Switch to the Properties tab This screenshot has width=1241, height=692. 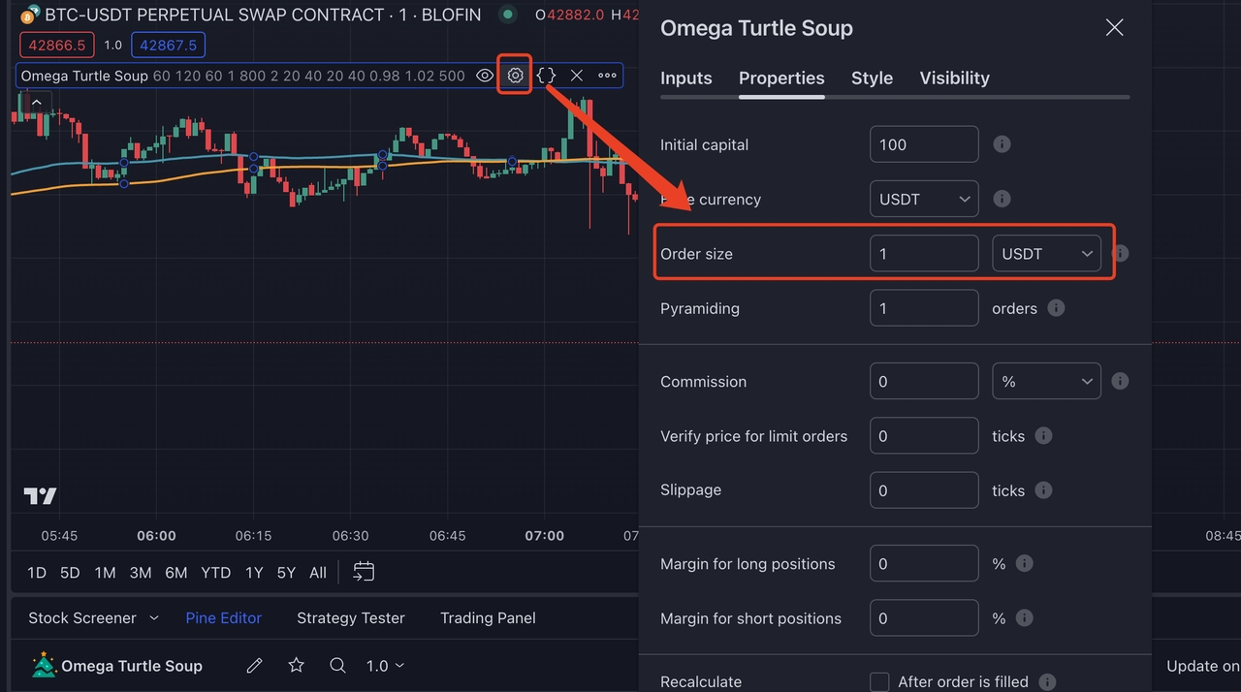(x=781, y=79)
